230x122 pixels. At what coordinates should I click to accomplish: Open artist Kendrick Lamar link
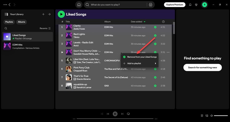(84, 88)
